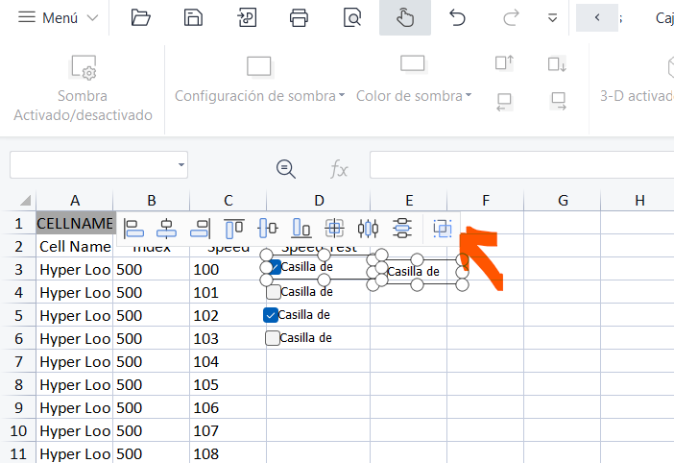Click the Redo arrow
The image size is (674, 463).
[511, 18]
